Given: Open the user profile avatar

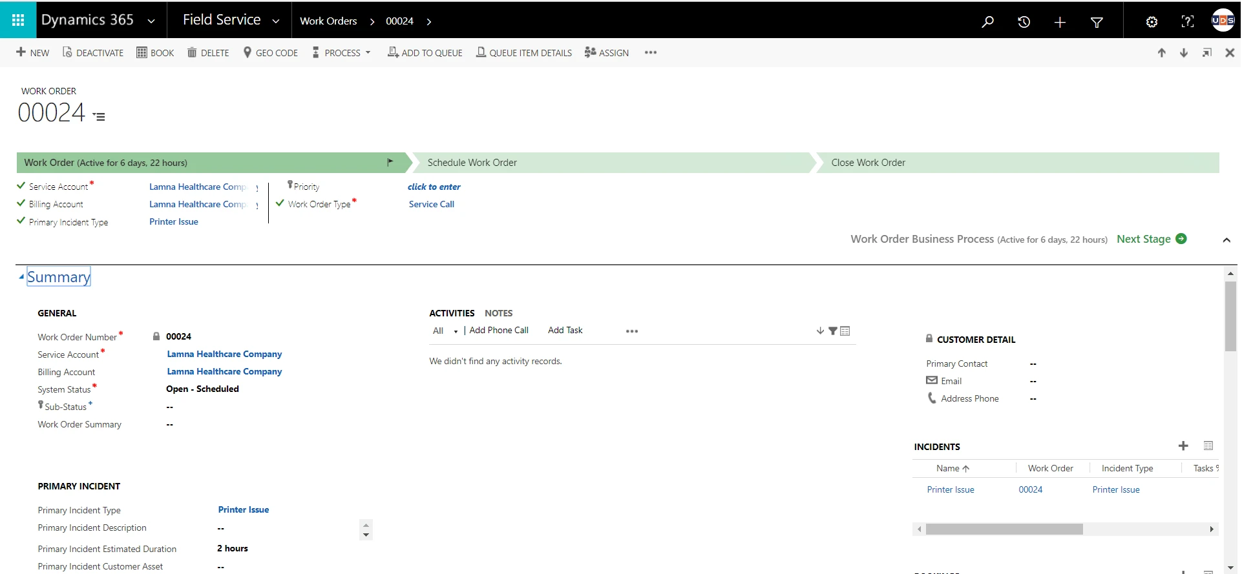Looking at the screenshot, I should coord(1223,21).
